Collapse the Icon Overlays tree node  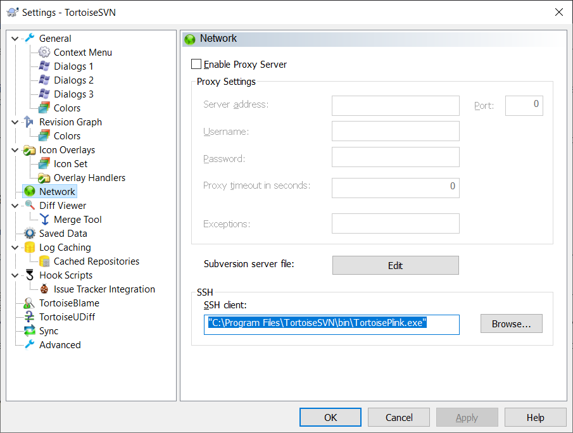coord(15,150)
